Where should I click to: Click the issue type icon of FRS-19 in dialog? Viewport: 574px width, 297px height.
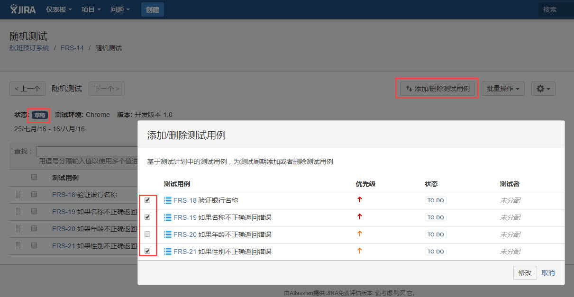click(167, 217)
